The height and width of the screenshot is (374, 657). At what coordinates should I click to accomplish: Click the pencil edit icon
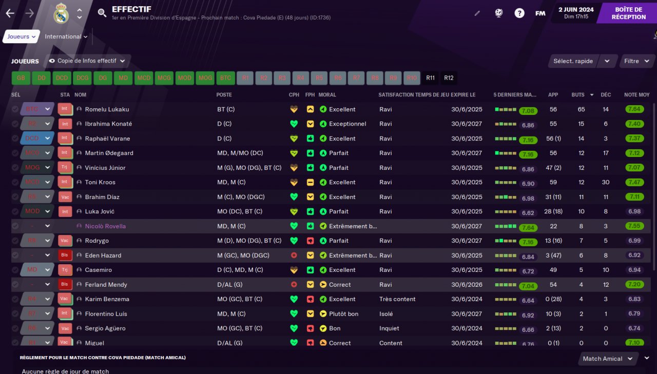[477, 13]
